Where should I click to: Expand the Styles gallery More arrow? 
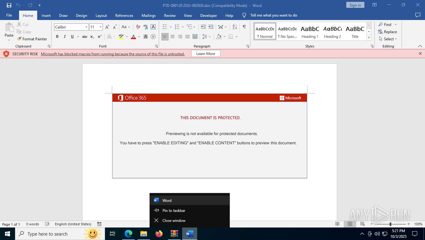pos(369,38)
